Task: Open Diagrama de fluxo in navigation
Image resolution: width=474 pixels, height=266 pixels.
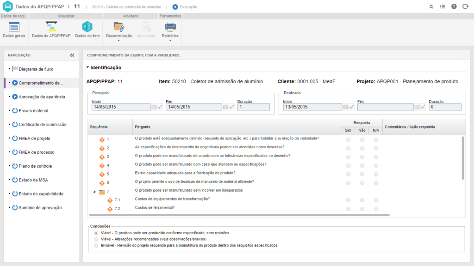Action: (x=36, y=69)
